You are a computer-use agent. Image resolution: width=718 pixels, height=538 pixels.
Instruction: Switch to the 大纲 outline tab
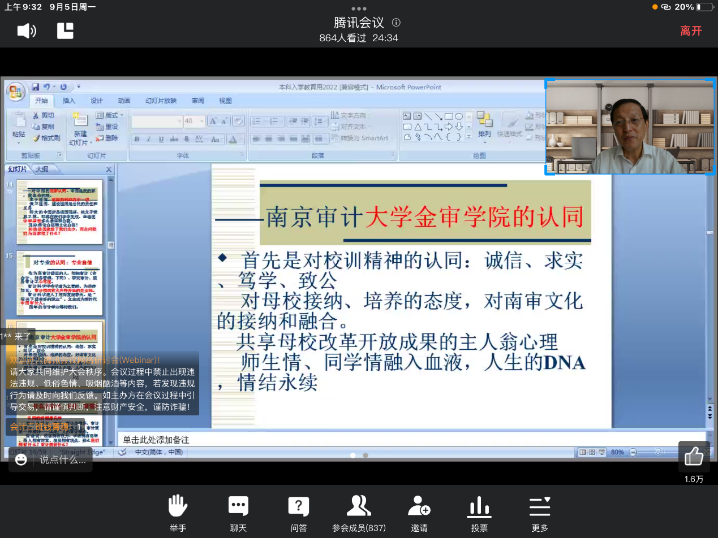[x=42, y=169]
